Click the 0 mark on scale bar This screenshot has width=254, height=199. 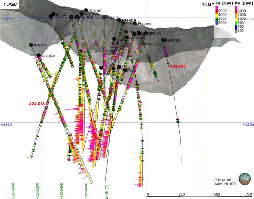coord(148,194)
